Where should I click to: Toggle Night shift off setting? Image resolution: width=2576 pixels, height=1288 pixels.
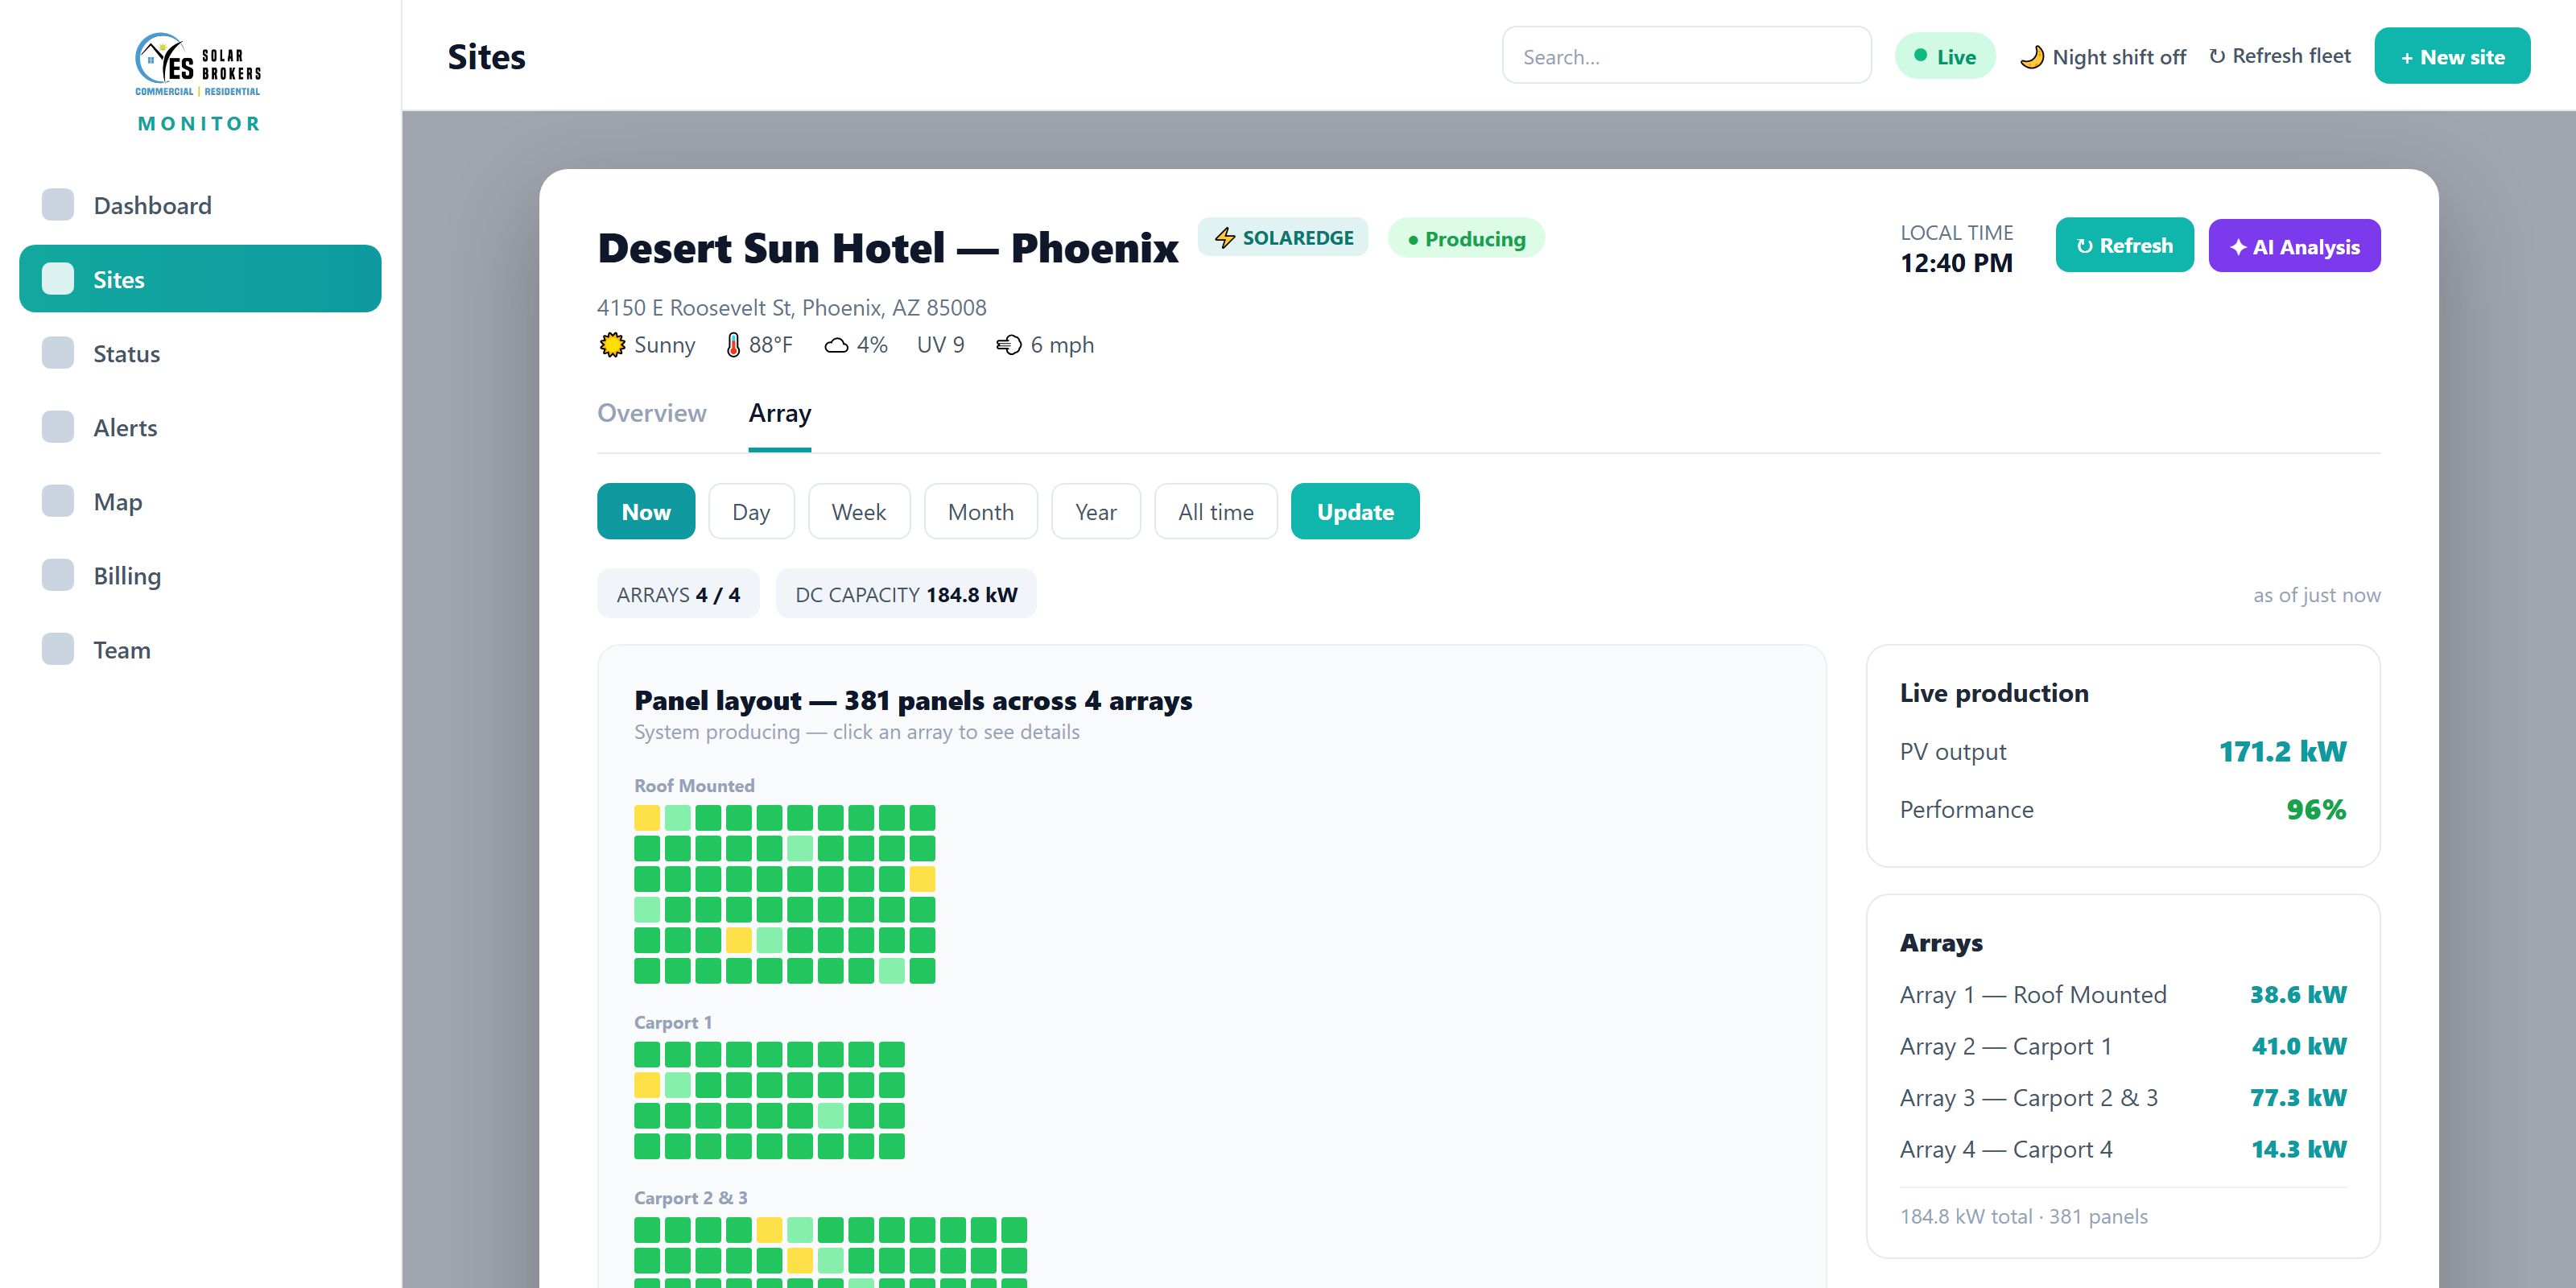pyautogui.click(x=2102, y=57)
